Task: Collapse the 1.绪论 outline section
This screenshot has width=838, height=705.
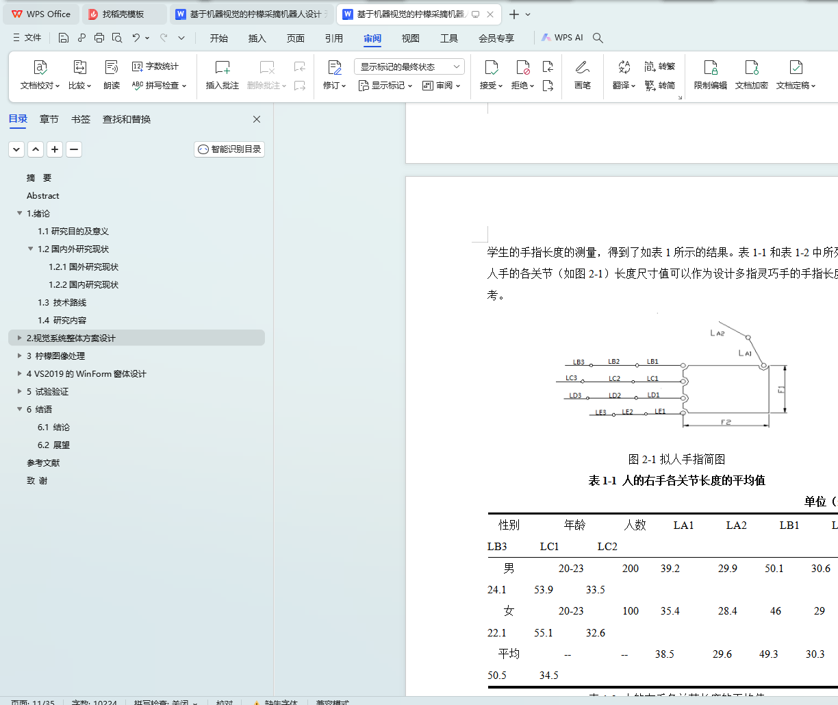Action: point(20,214)
